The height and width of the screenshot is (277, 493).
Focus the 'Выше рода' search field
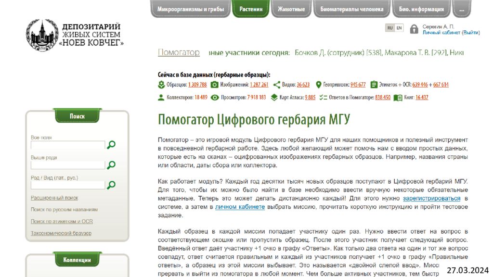[x=68, y=165]
